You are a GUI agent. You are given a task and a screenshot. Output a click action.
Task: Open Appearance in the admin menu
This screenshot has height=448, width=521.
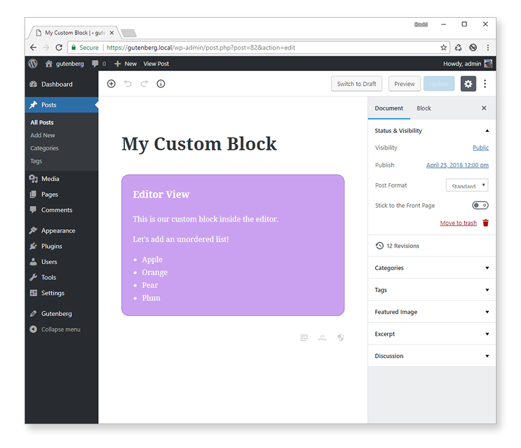tap(61, 230)
